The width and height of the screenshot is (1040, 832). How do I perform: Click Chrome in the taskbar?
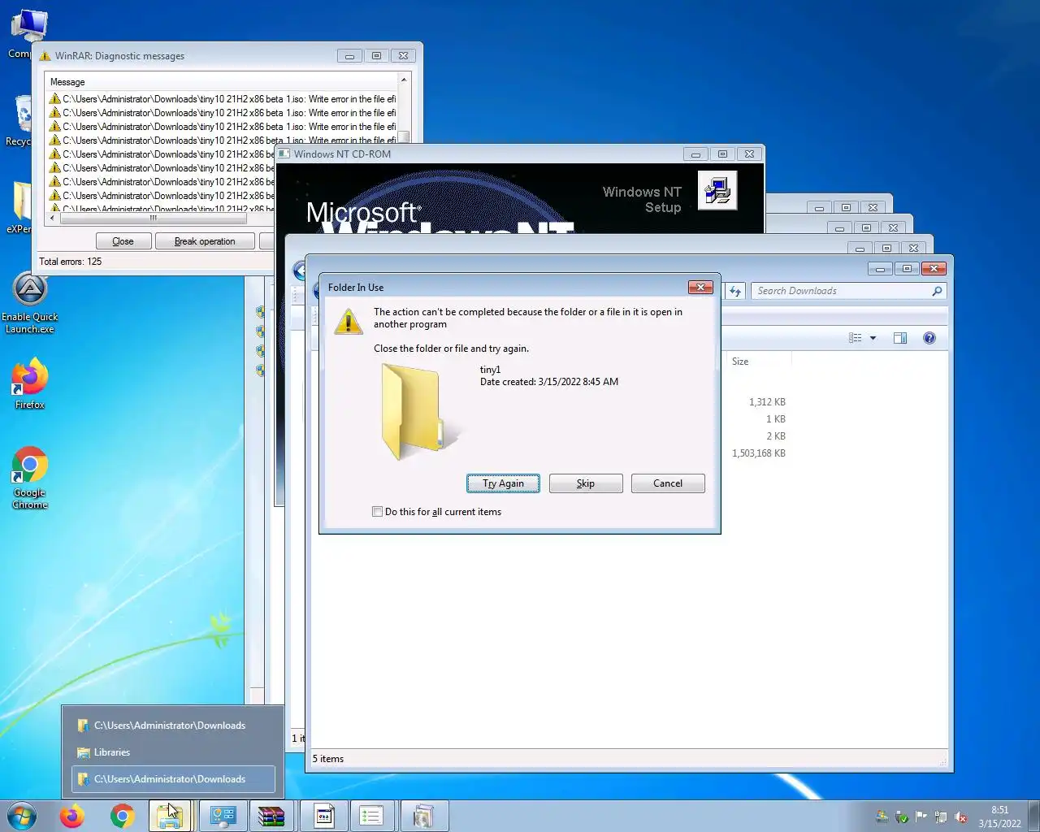click(x=123, y=816)
